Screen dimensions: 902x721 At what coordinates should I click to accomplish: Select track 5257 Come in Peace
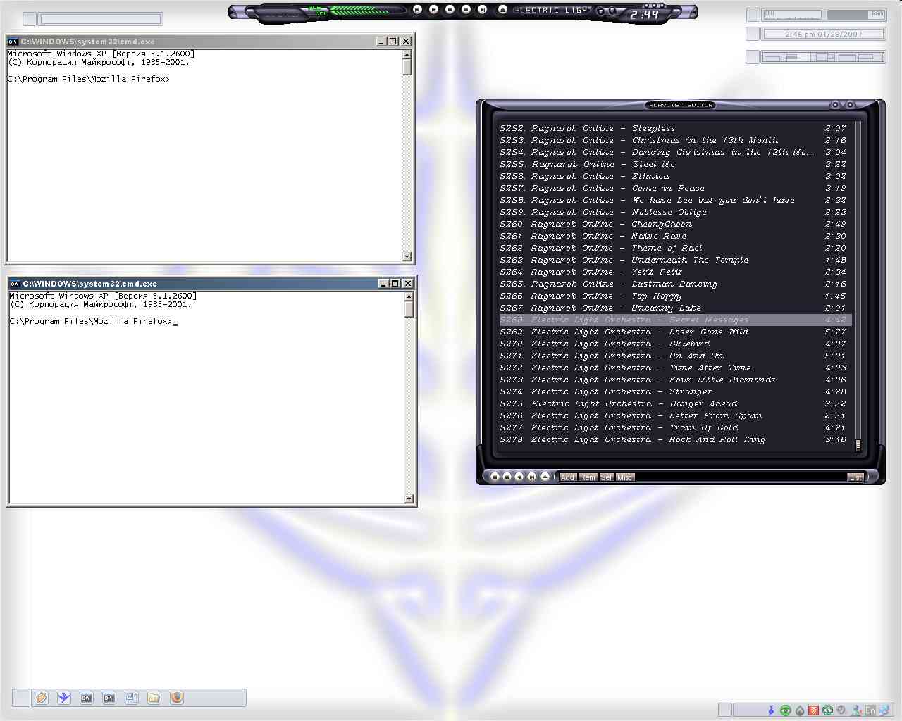click(674, 188)
